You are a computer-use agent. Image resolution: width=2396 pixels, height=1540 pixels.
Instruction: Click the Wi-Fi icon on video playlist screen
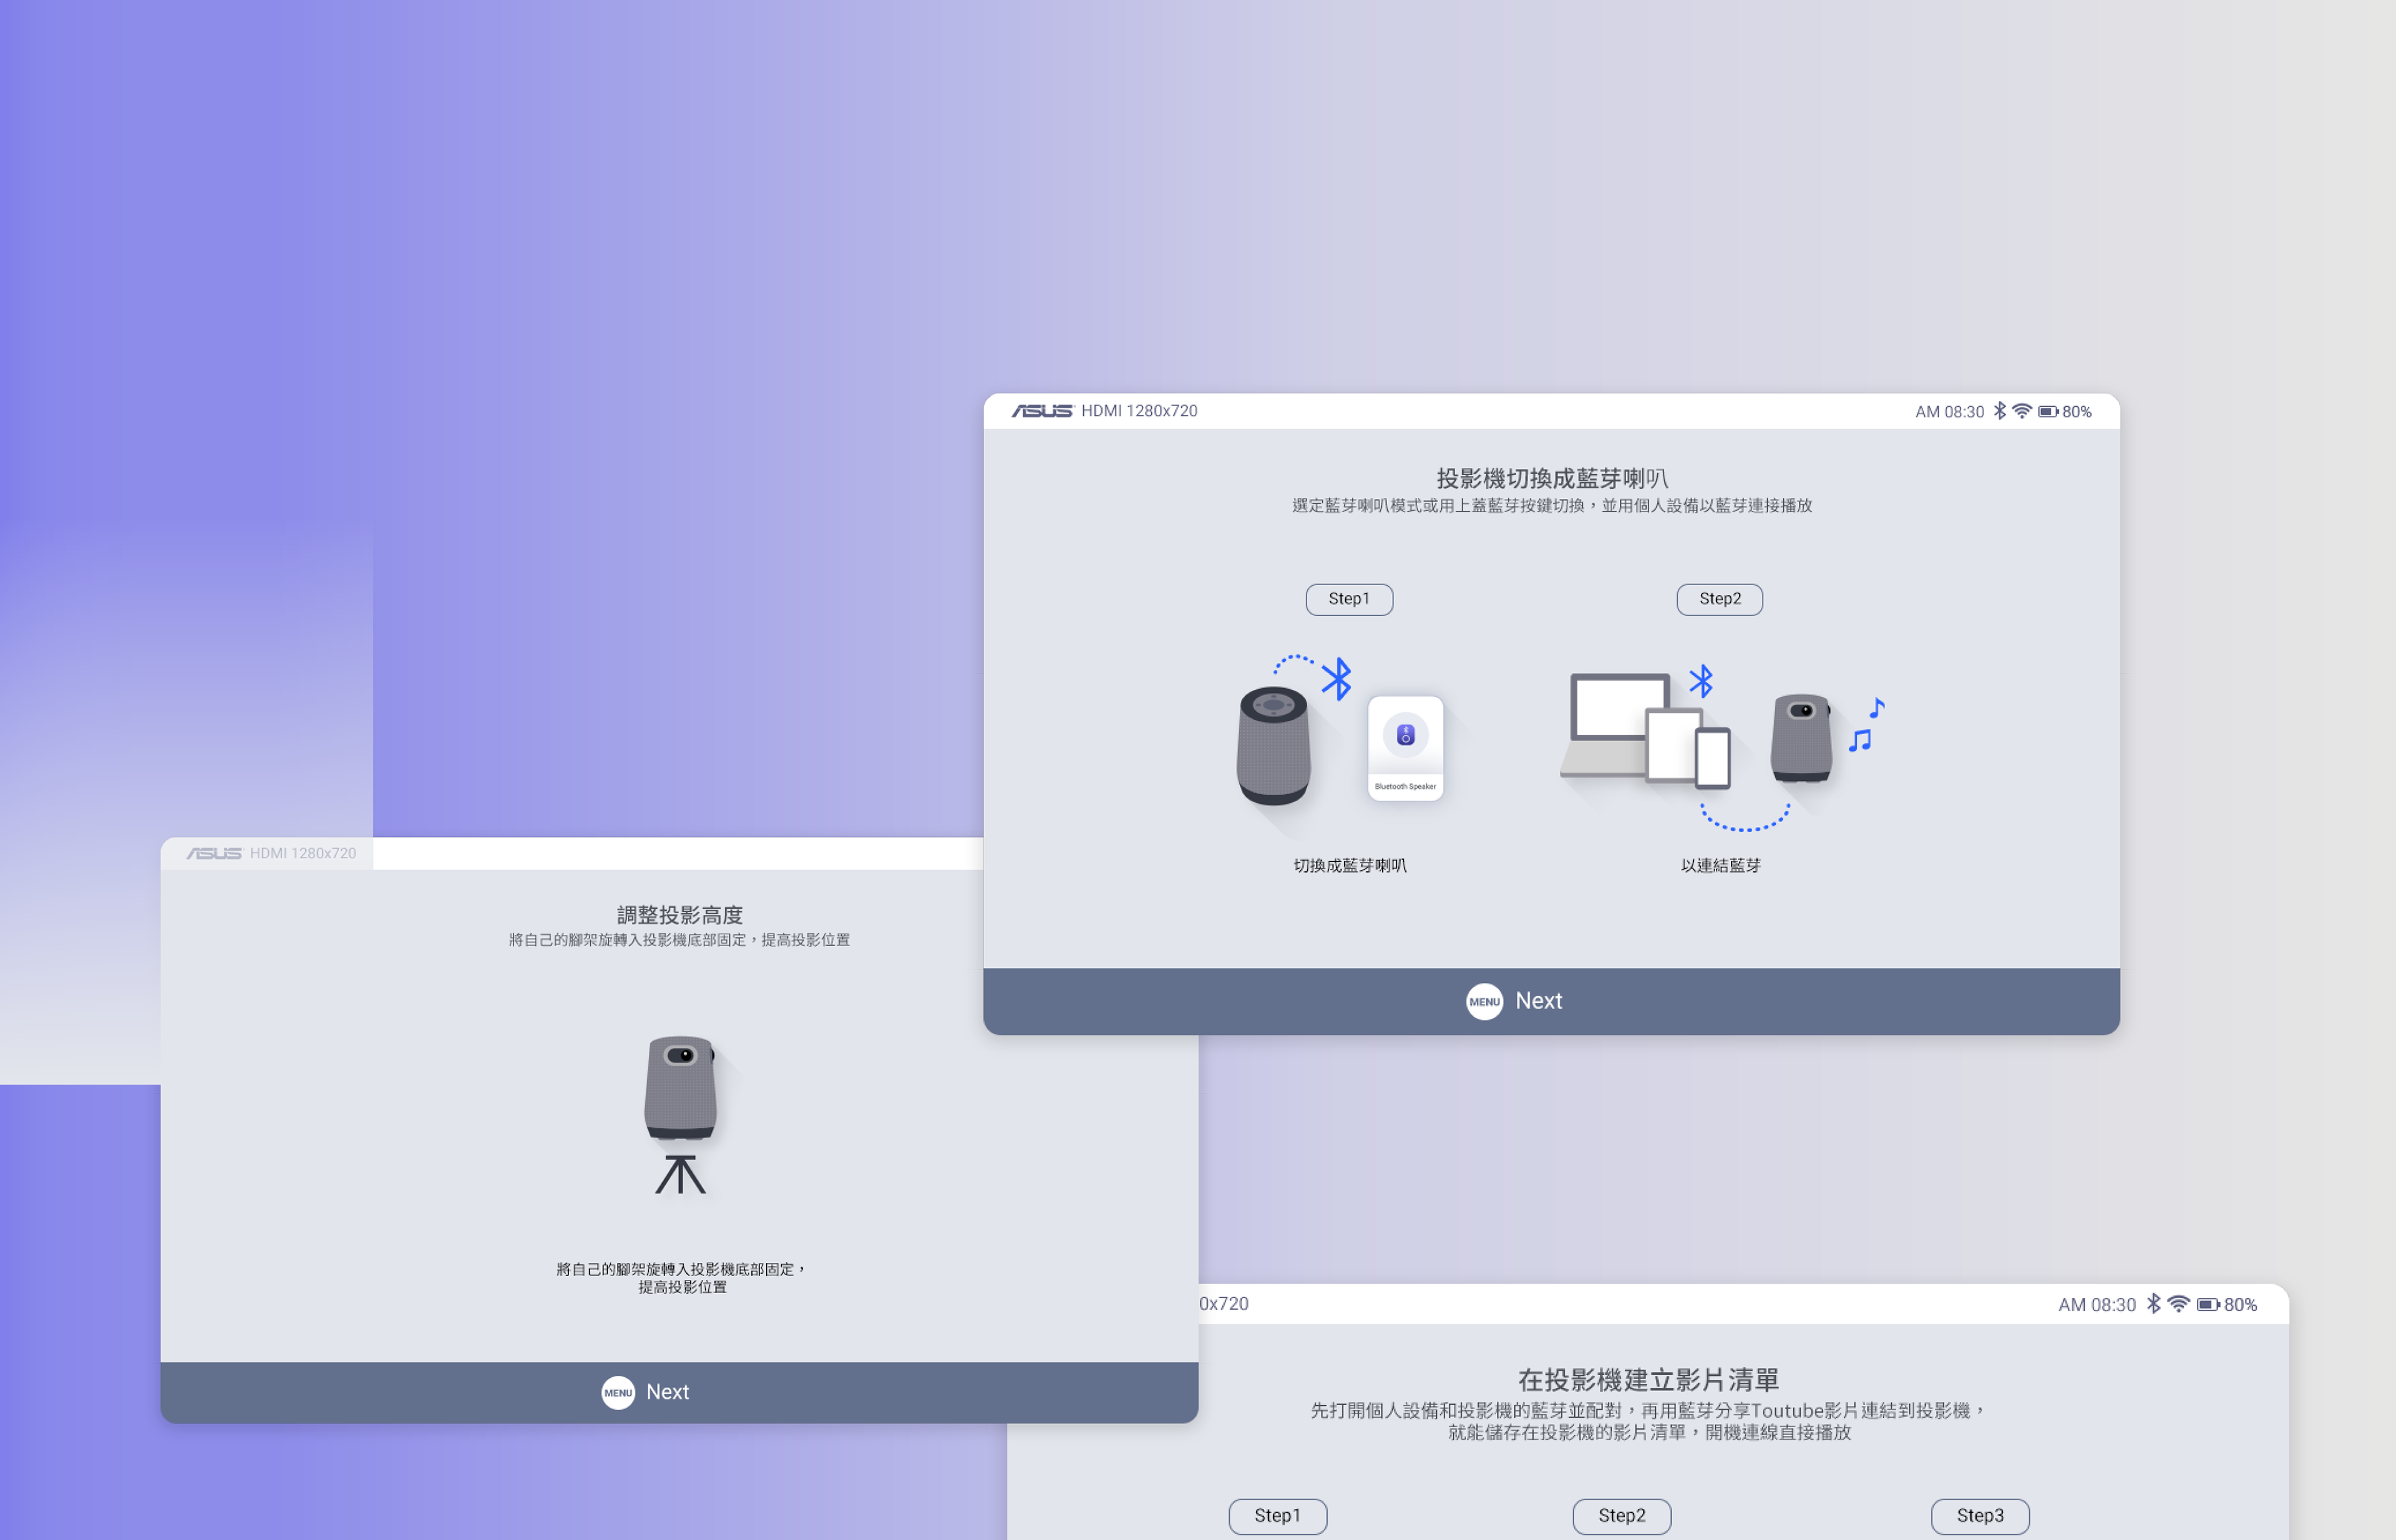pyautogui.click(x=2178, y=1304)
